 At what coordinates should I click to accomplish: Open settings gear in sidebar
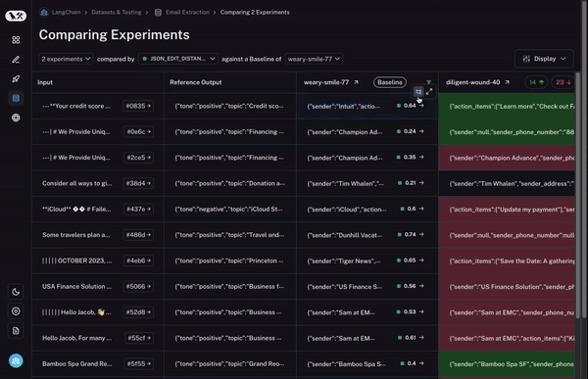(x=16, y=311)
